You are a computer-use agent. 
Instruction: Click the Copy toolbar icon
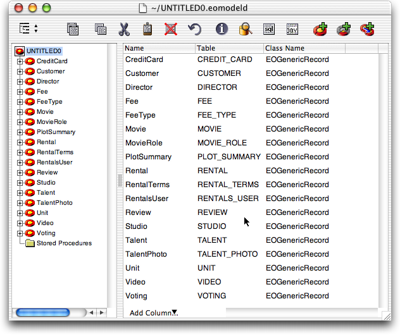(101, 29)
